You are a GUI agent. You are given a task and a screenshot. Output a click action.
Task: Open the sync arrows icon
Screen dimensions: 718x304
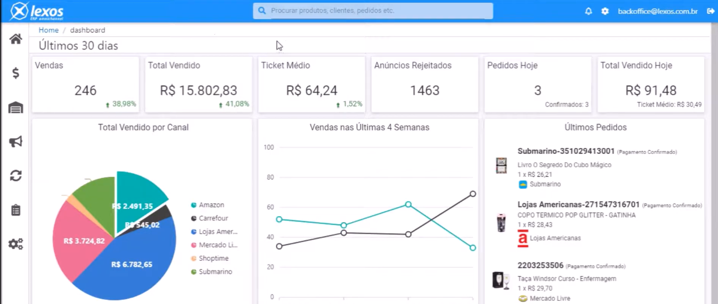[x=16, y=176]
